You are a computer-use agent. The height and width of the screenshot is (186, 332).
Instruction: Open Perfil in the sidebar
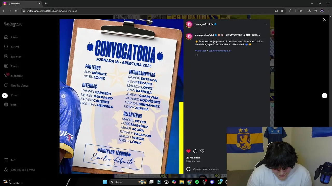pos(11,105)
